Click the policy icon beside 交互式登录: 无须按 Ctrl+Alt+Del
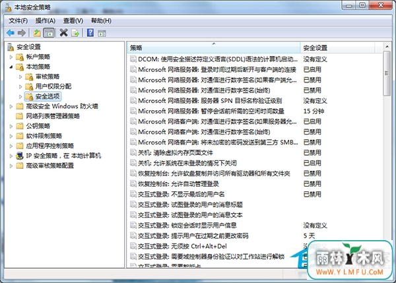 point(133,246)
